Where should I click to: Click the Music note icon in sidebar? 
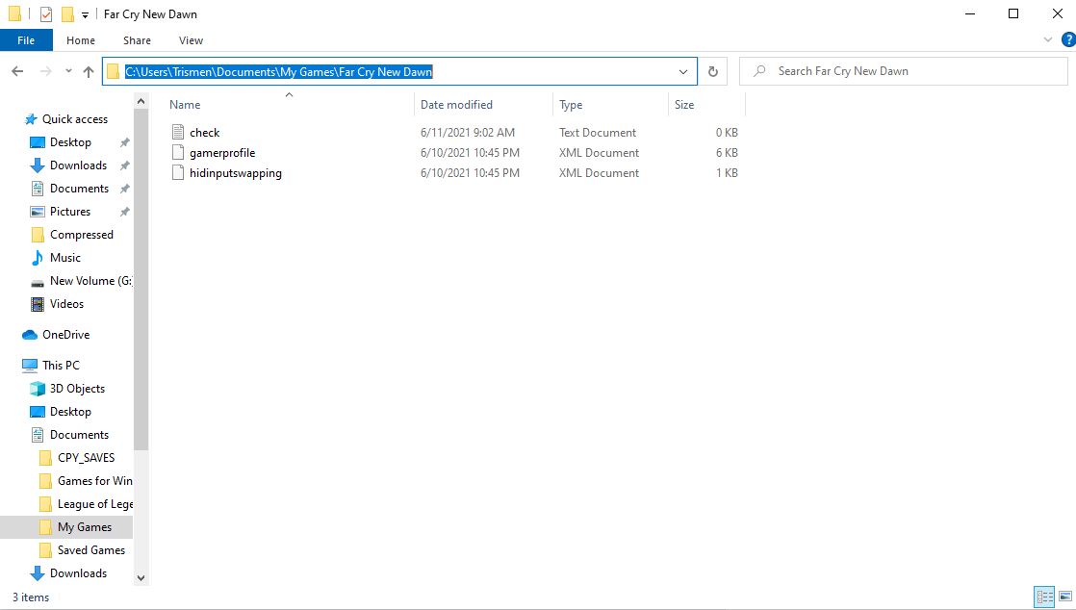coord(38,258)
